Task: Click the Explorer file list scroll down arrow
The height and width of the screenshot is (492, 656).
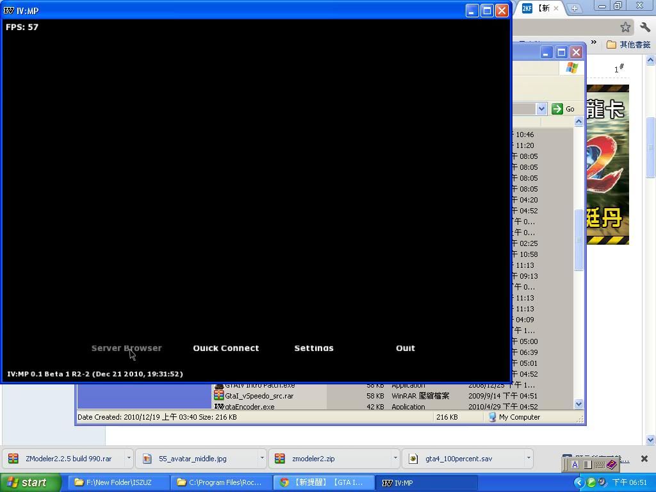Action: tap(578, 404)
